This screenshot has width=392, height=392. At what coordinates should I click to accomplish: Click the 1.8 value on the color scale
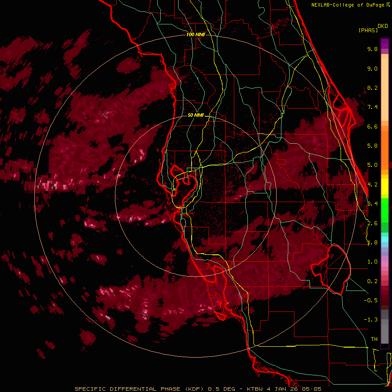pos(372,243)
